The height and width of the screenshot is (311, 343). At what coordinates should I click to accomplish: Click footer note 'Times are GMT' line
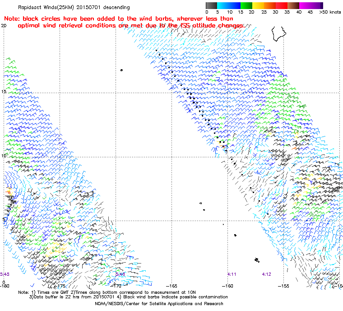click(107, 292)
